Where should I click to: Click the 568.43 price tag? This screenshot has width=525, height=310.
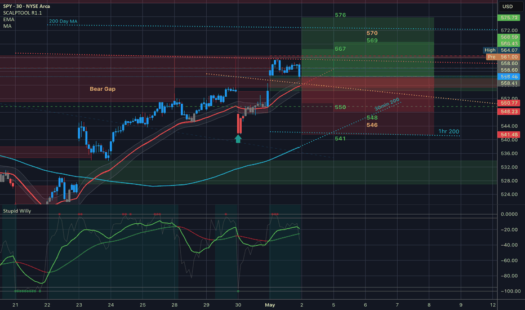[x=509, y=43]
